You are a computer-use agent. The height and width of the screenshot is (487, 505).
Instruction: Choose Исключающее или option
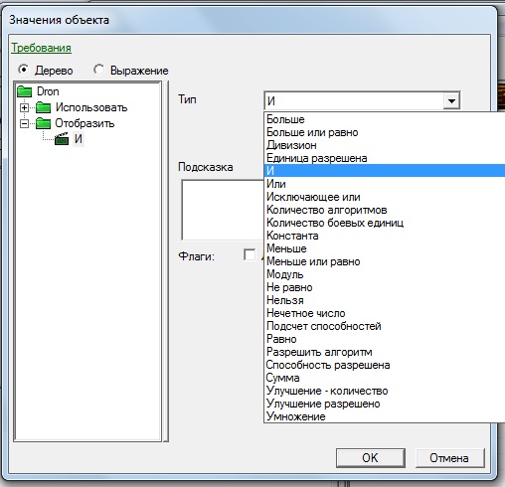pyautogui.click(x=385, y=197)
